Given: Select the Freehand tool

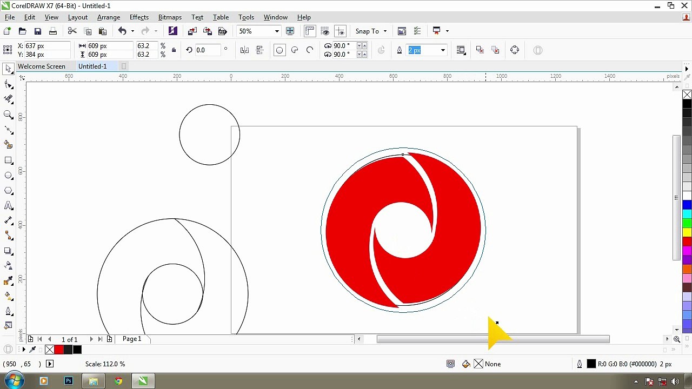Looking at the screenshot, I should (x=9, y=130).
